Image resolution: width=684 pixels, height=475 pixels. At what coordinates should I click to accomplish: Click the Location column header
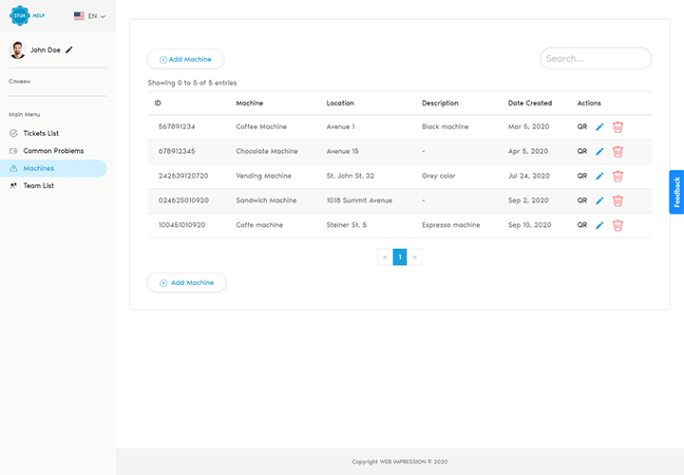click(x=340, y=103)
